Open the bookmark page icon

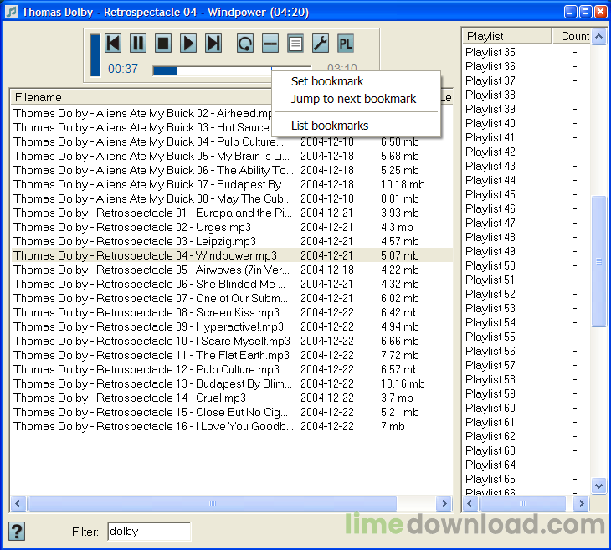tap(295, 44)
